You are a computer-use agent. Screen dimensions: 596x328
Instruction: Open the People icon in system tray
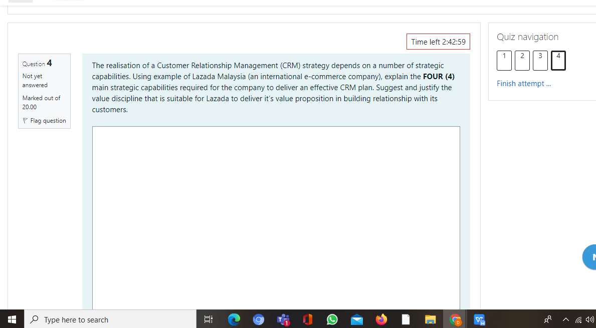coord(548,319)
